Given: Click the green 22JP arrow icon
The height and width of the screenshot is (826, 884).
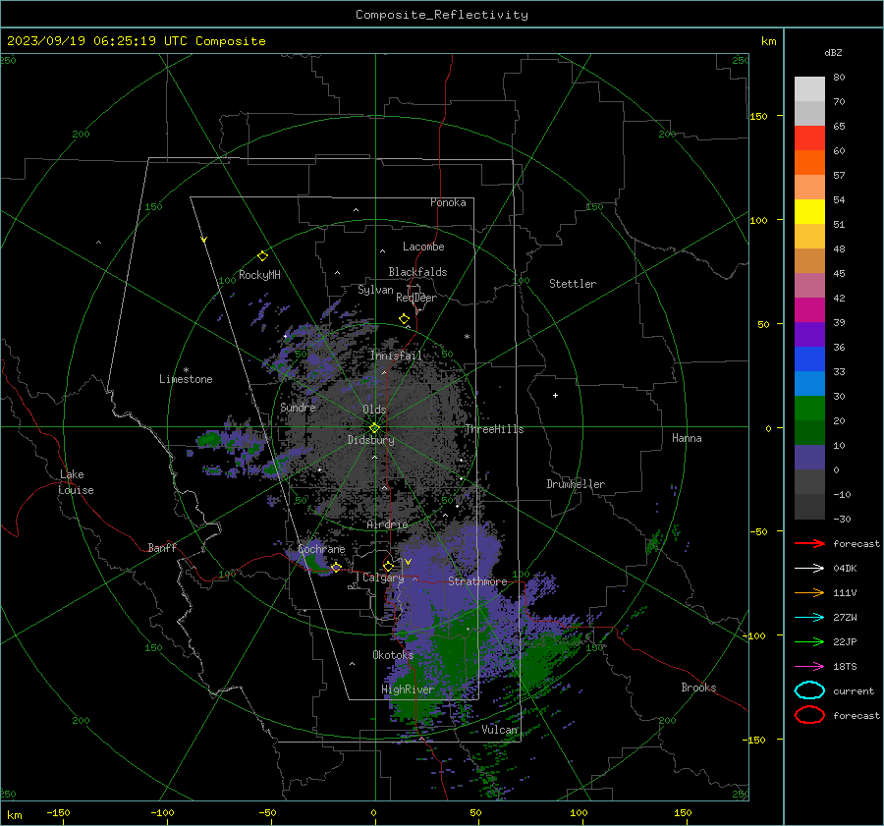Looking at the screenshot, I should pyautogui.click(x=809, y=641).
